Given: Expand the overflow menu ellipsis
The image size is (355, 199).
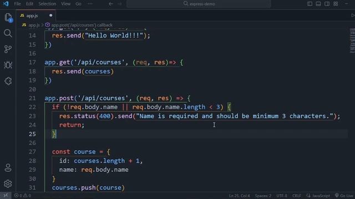Looking at the screenshot, I should pos(90,4).
